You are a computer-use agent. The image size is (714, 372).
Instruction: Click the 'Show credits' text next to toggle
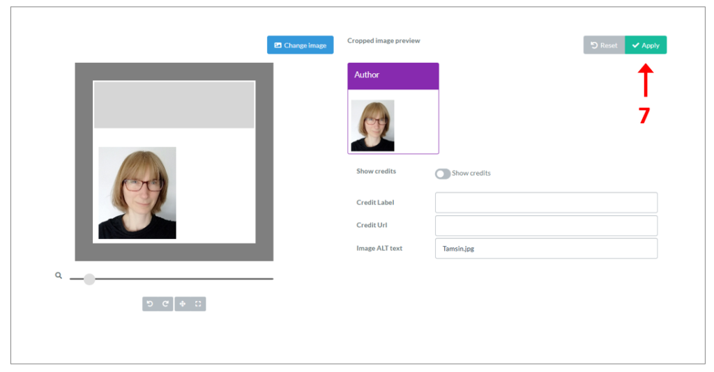471,173
